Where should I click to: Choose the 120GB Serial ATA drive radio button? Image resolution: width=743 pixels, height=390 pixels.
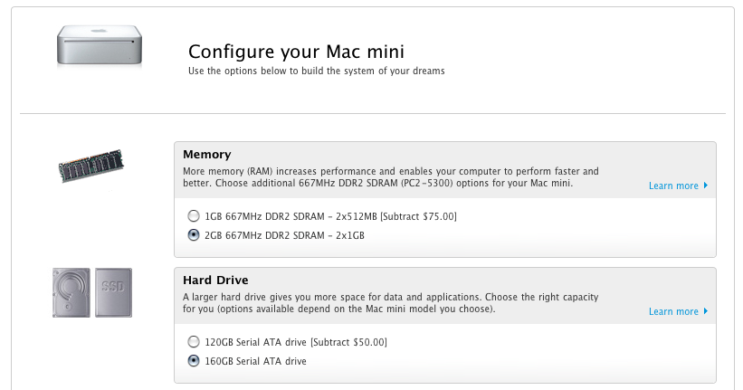coord(194,342)
